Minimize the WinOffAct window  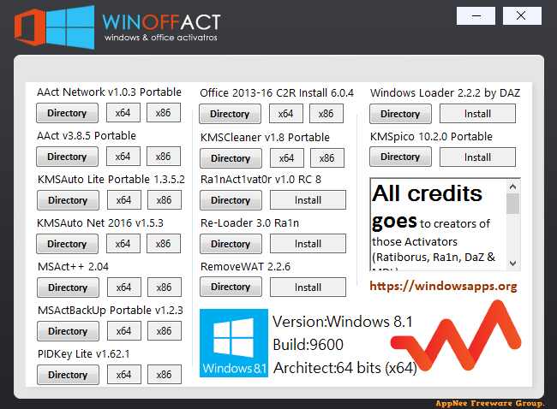tap(476, 16)
